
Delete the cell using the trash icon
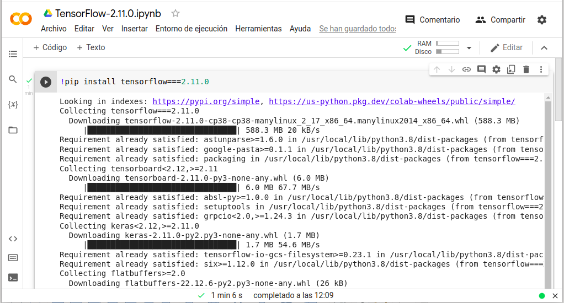point(526,69)
